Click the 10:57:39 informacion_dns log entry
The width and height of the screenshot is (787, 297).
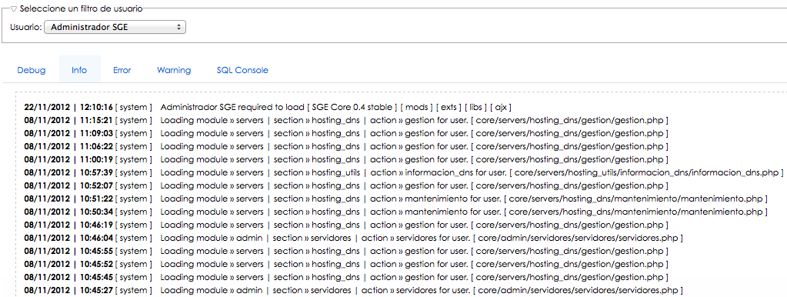404,172
